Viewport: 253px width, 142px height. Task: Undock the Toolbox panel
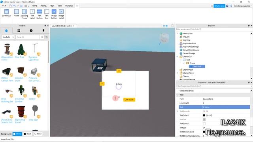[x=45, y=26]
